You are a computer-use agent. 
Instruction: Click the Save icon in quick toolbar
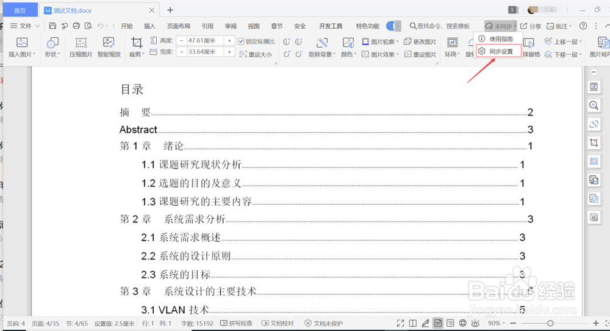[x=52, y=26]
